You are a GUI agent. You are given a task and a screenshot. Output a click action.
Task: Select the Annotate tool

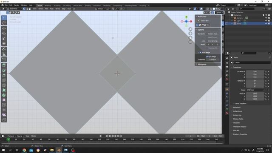tap(4, 49)
